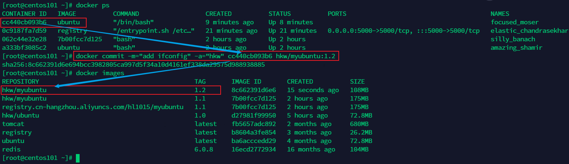Select the PORTS column header
569x164 pixels.
click(337, 14)
